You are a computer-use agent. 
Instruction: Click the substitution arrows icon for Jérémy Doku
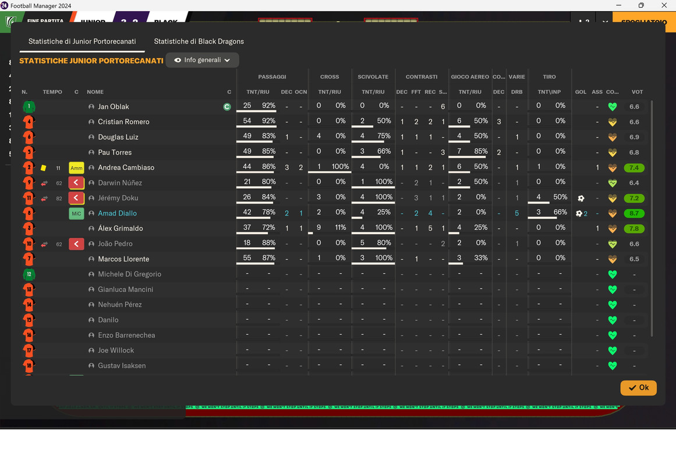[44, 199]
